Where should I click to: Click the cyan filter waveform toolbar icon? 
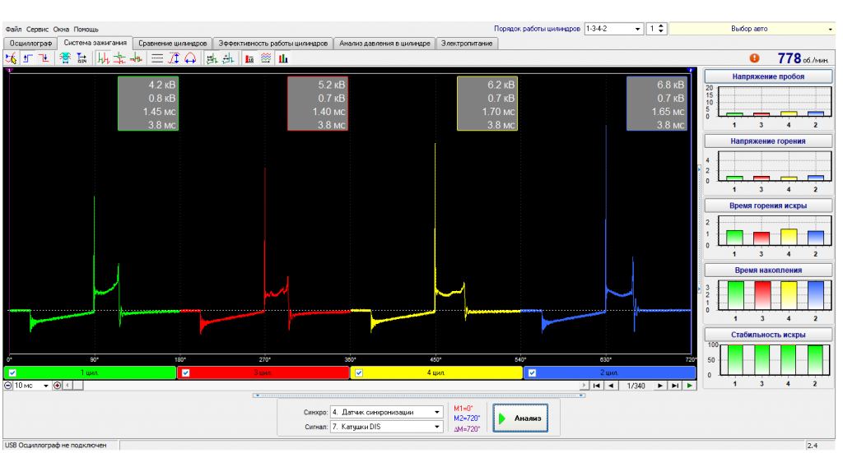[65, 58]
